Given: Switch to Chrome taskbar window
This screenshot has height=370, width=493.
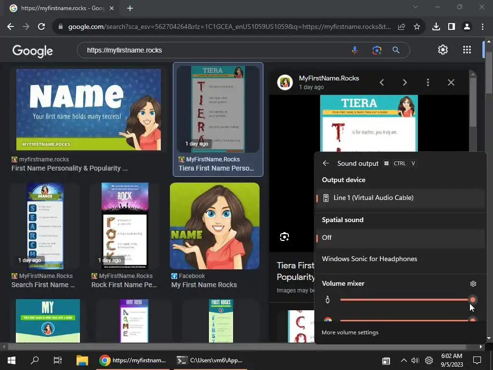Looking at the screenshot, I should pyautogui.click(x=132, y=360).
